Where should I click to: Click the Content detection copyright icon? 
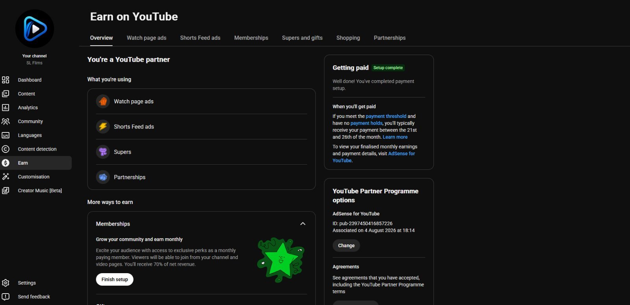[6, 149]
